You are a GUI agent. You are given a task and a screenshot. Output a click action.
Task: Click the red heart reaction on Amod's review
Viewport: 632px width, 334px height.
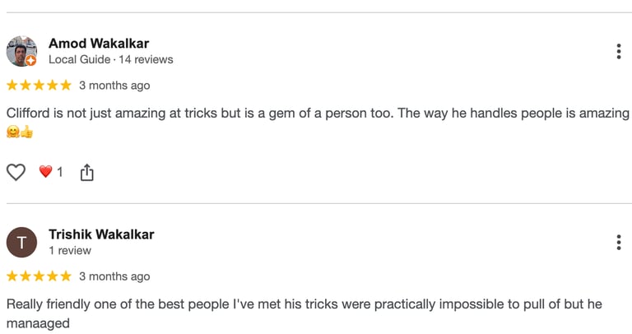point(45,172)
